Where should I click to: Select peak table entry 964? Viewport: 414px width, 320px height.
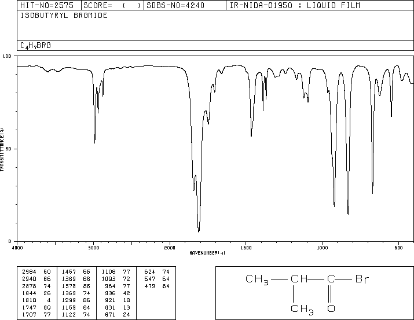click(x=111, y=286)
